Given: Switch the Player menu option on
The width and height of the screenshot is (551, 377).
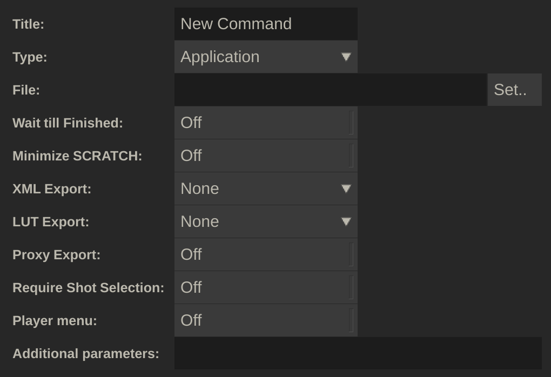Looking at the screenshot, I should coord(266,320).
